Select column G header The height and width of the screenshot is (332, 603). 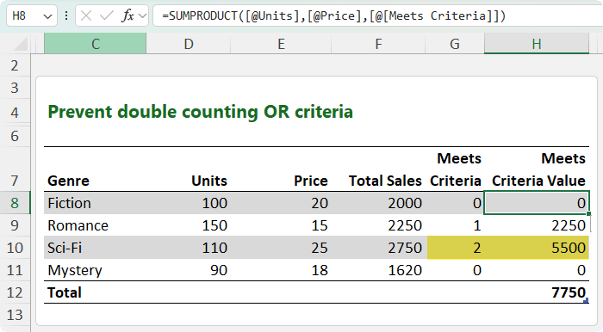455,44
